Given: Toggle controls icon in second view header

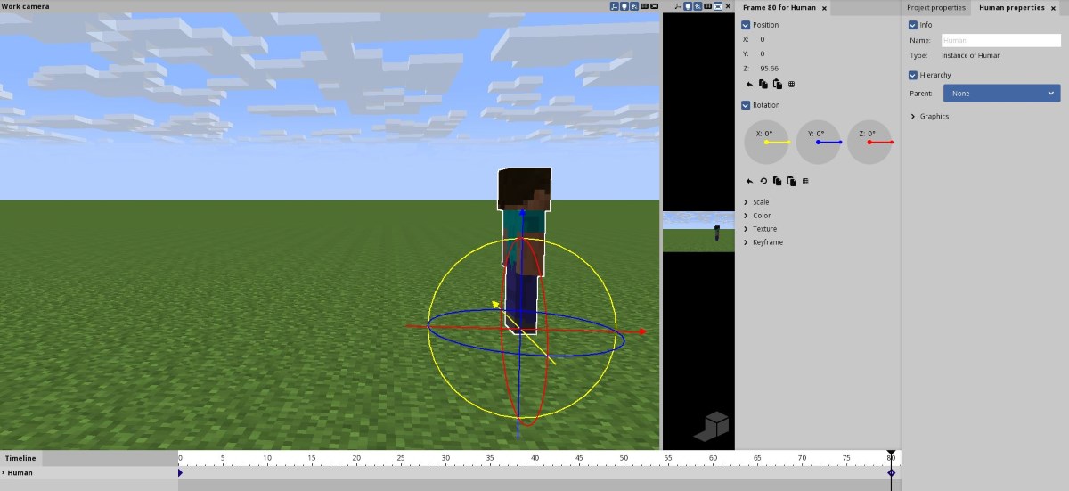Looking at the screenshot, I should click(678, 6).
